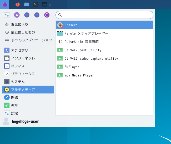This screenshot has height=144, width=171.
Task: Click the hogehoge-user name label
Action: pyautogui.click(x=25, y=121)
